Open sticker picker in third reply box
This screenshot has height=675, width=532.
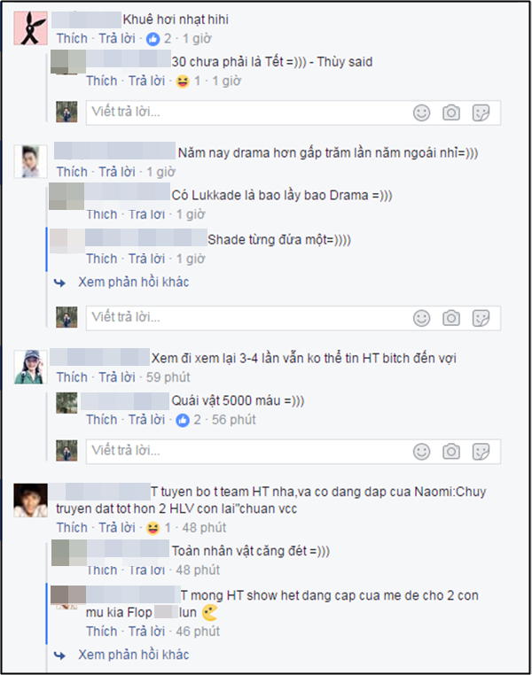pyautogui.click(x=481, y=452)
